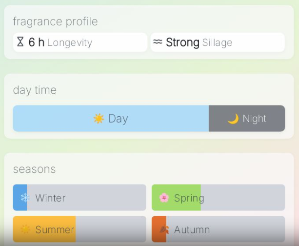Click the sun icon in Day bar
Screen dimensions: 299x246
[99, 119]
